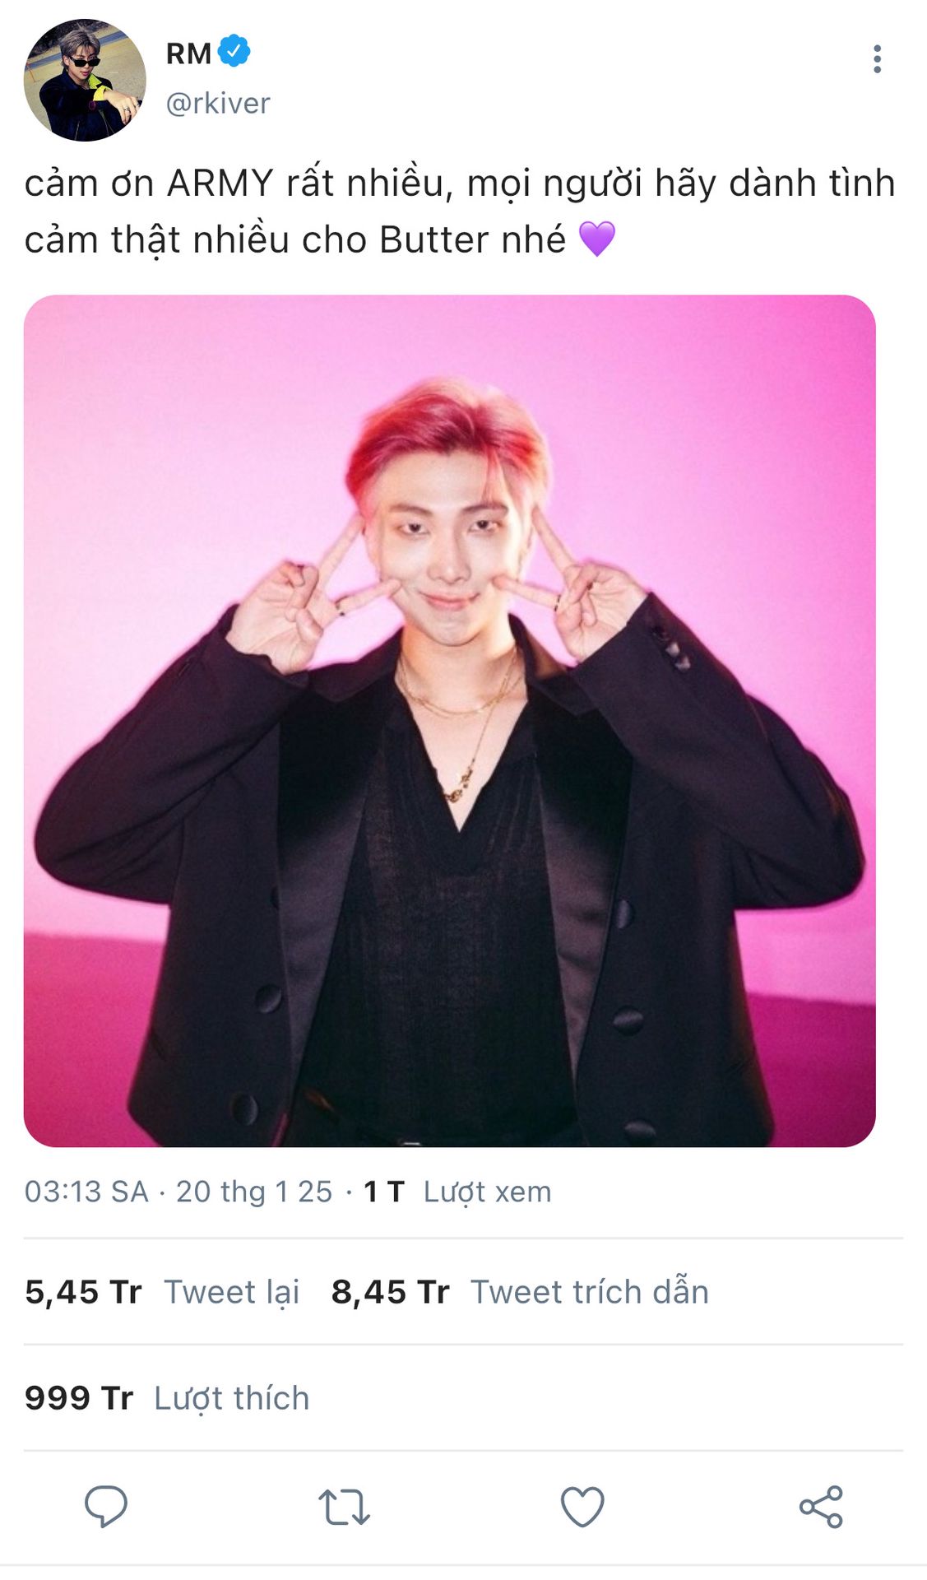Open the reply speech bubble icon

coord(106,1507)
